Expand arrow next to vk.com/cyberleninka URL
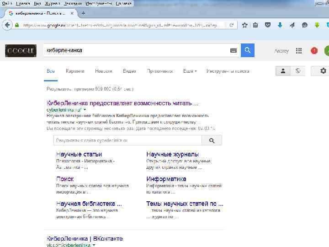This screenshot has height=247, width=329. pos(94,245)
